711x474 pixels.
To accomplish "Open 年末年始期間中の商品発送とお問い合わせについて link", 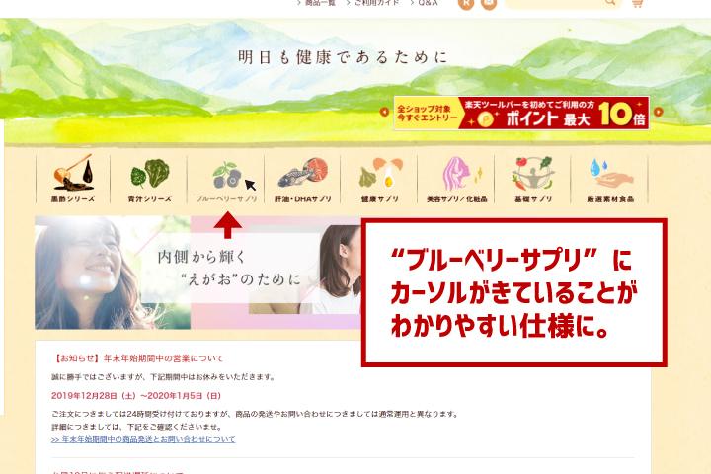I will pyautogui.click(x=143, y=439).
